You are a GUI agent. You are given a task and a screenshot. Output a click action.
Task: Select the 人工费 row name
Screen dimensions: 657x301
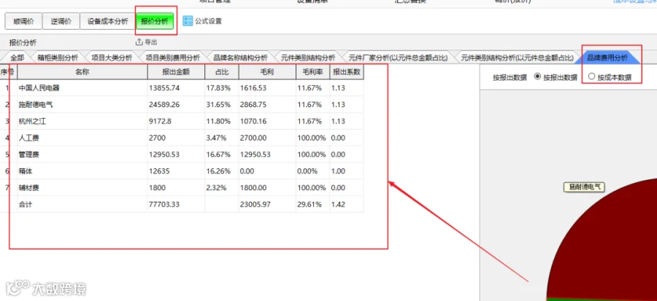click(29, 138)
